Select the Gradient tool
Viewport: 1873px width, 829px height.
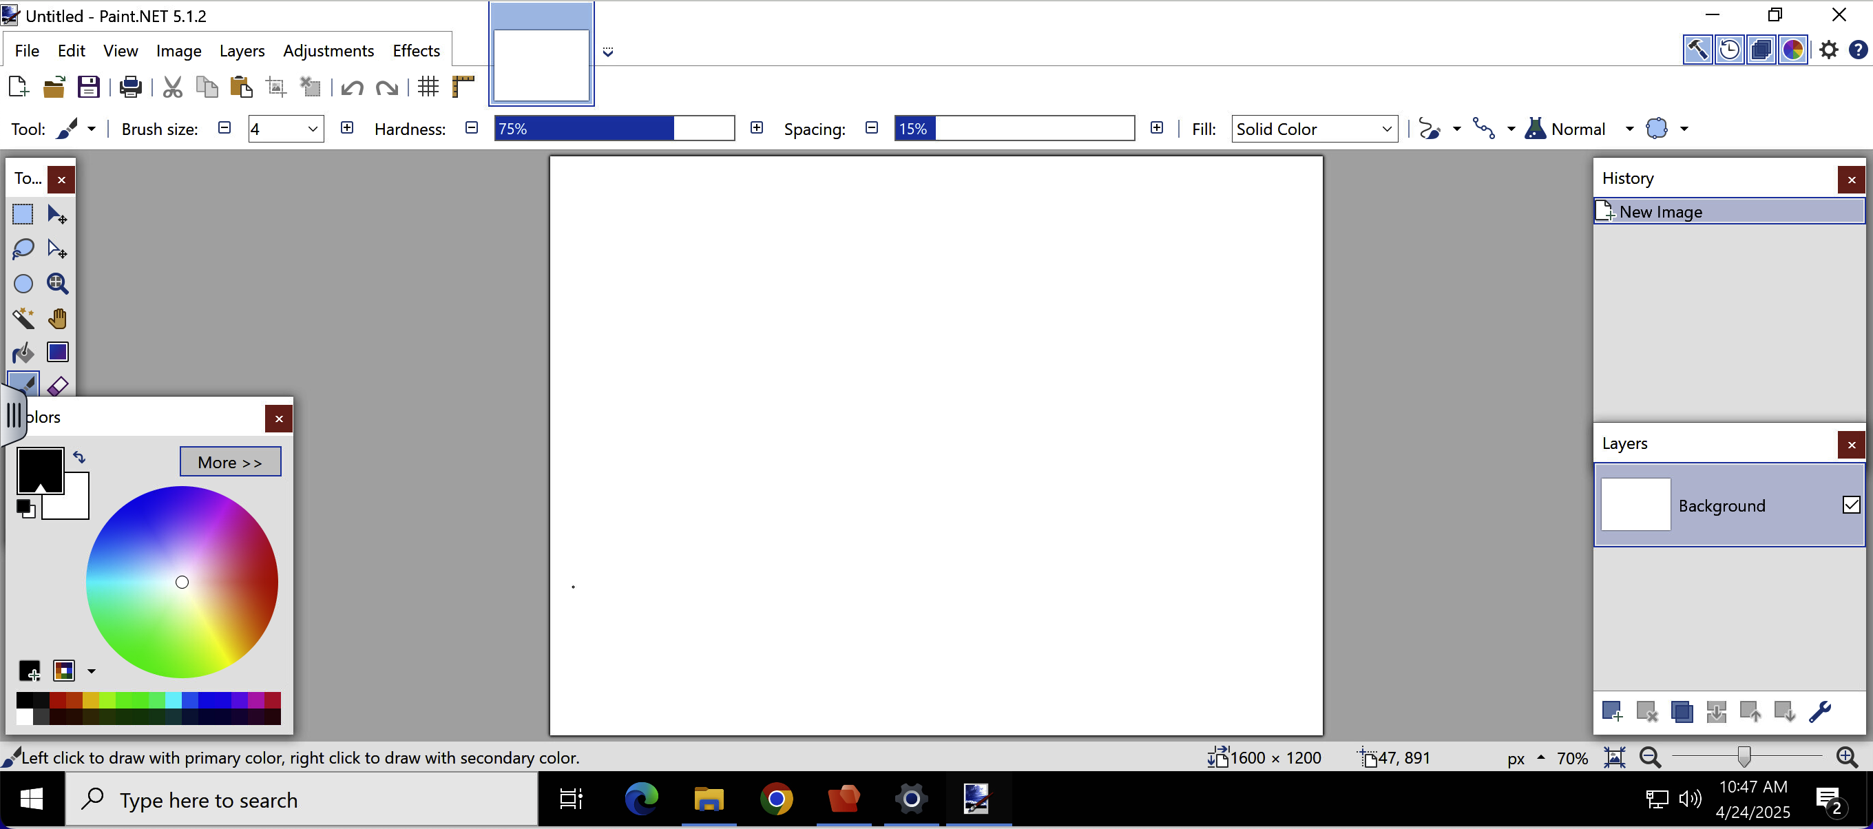pyautogui.click(x=57, y=353)
